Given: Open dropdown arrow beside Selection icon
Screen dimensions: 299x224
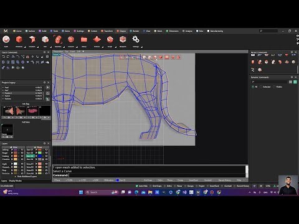Looking at the screenshot, I should (x=64, y=47).
